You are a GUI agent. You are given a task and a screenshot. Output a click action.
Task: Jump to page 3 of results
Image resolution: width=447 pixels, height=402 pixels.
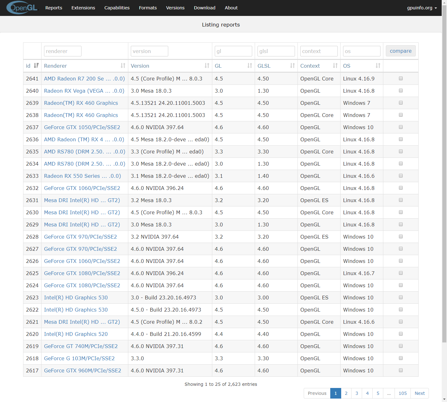click(356, 393)
